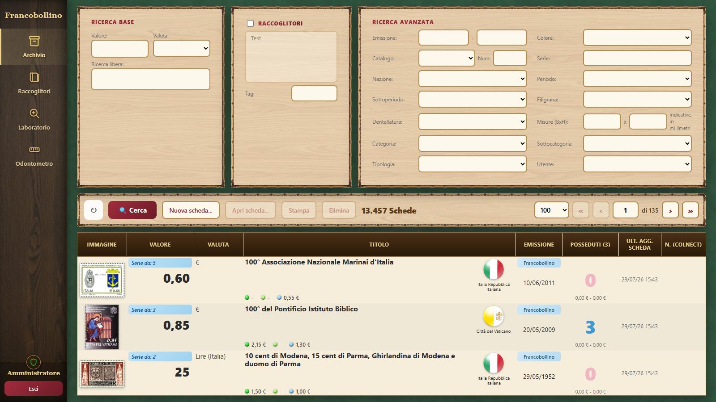Open the Sottoperiodo dropdown
This screenshot has height=402, width=716.
[473, 99]
